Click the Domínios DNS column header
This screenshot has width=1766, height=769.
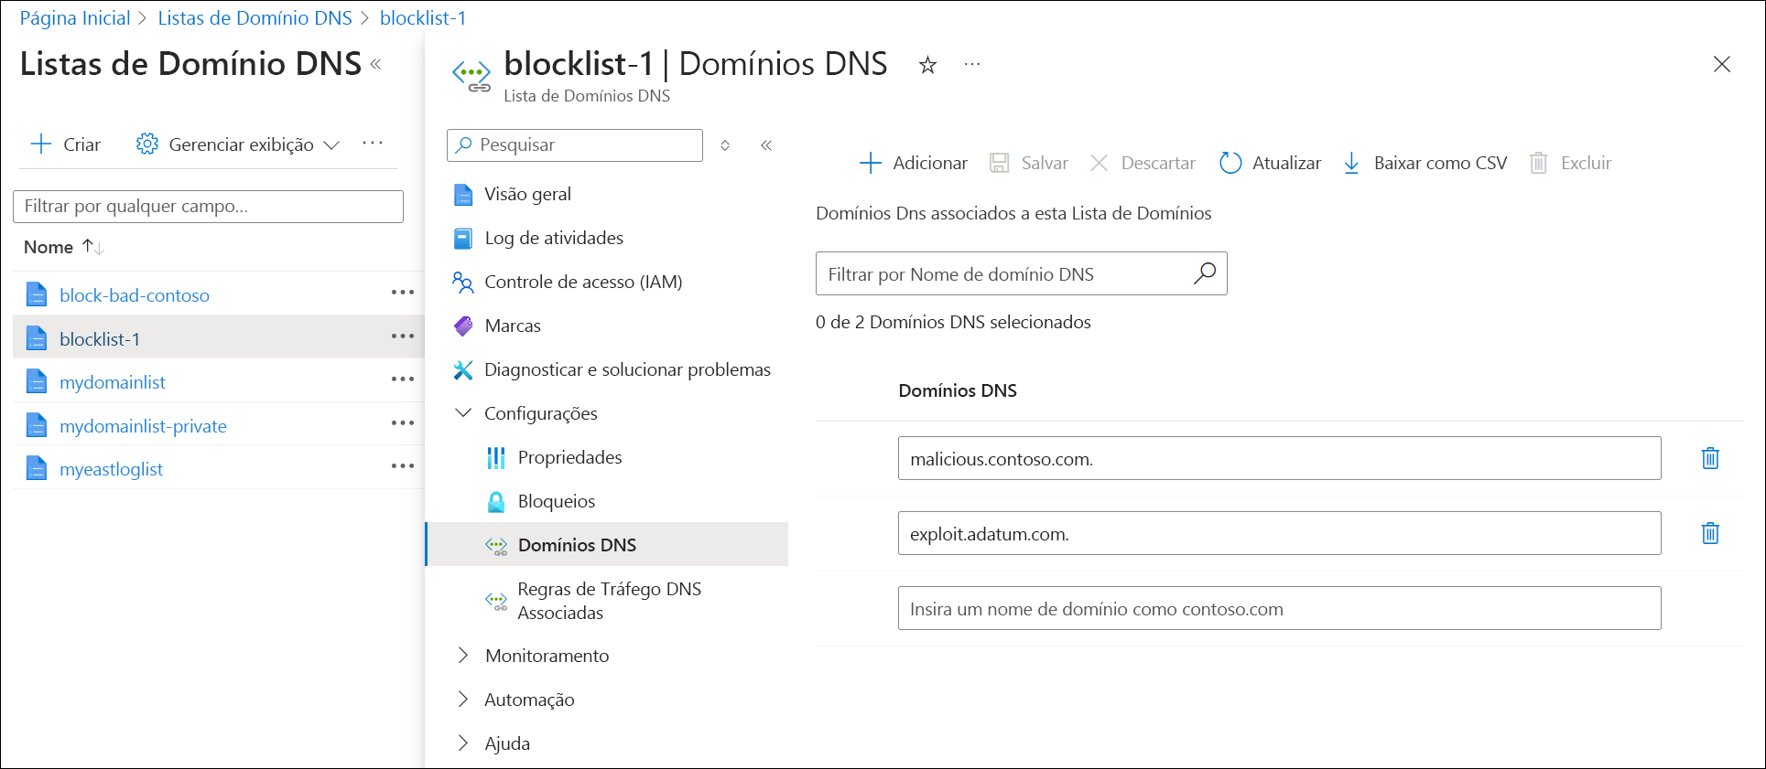pyautogui.click(x=958, y=390)
